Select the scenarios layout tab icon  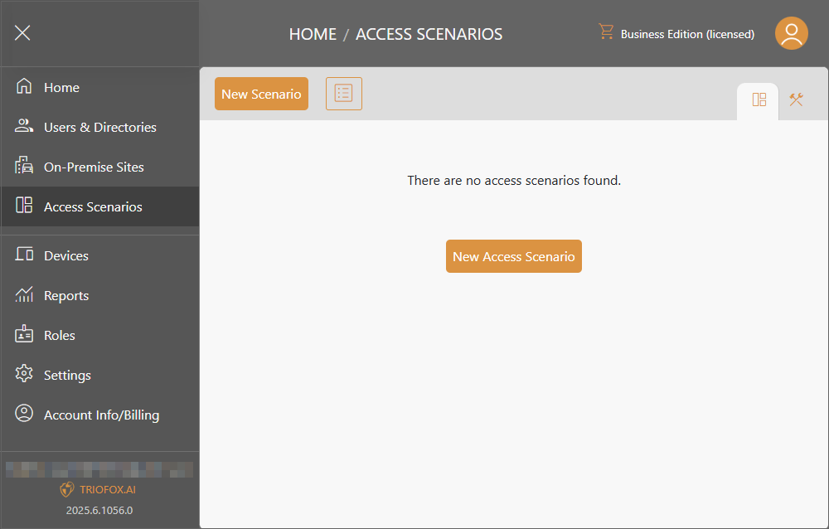759,100
